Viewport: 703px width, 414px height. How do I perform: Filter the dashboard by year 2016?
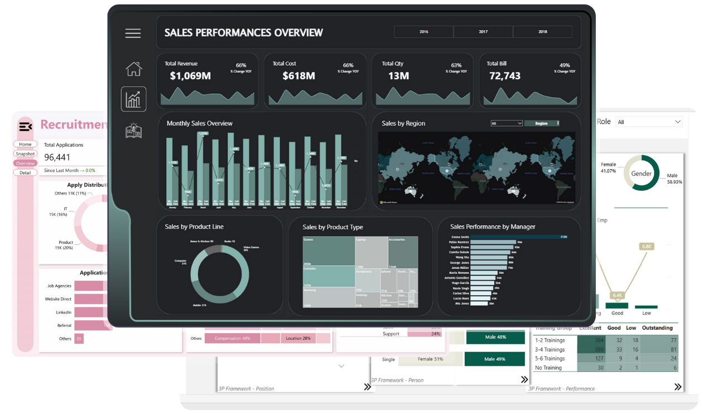click(x=424, y=32)
